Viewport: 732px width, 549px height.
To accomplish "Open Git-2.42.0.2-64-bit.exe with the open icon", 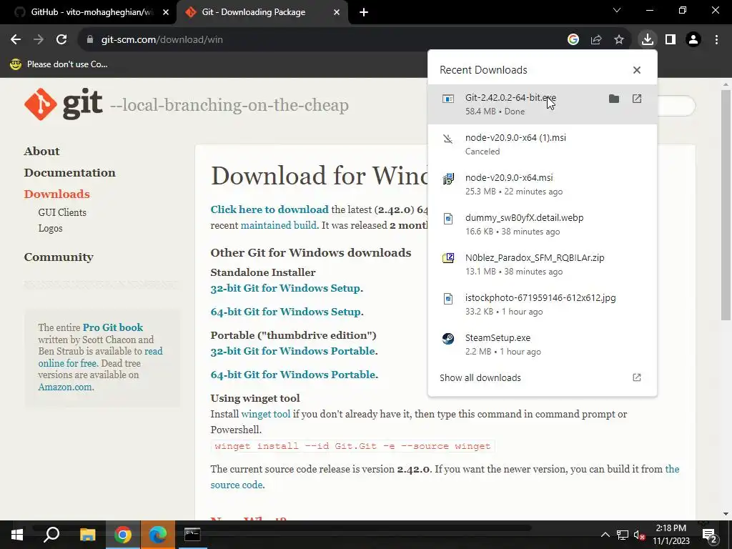I will click(637, 99).
